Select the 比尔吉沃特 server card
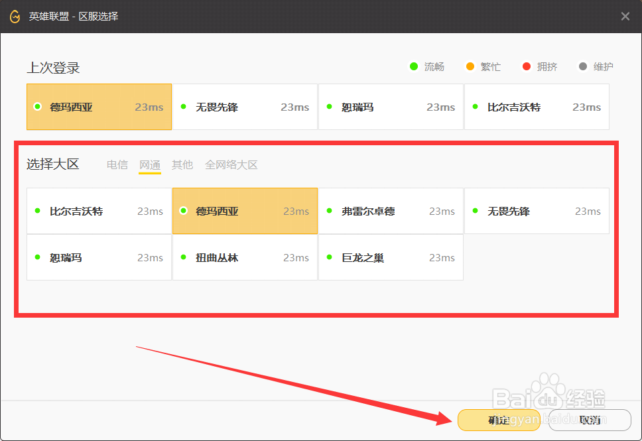This screenshot has height=441, width=642. 99,211
